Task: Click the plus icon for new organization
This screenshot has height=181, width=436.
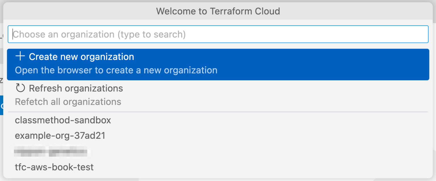Action: (x=20, y=56)
